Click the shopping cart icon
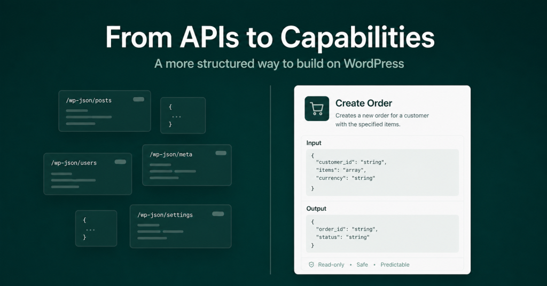Viewport: 547px width, 286px height. (317, 109)
